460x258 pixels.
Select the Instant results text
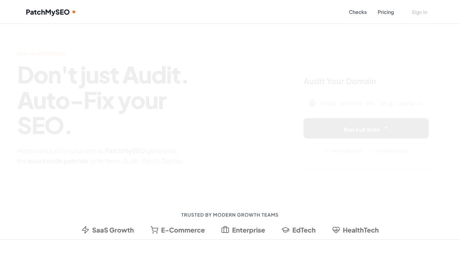click(393, 151)
